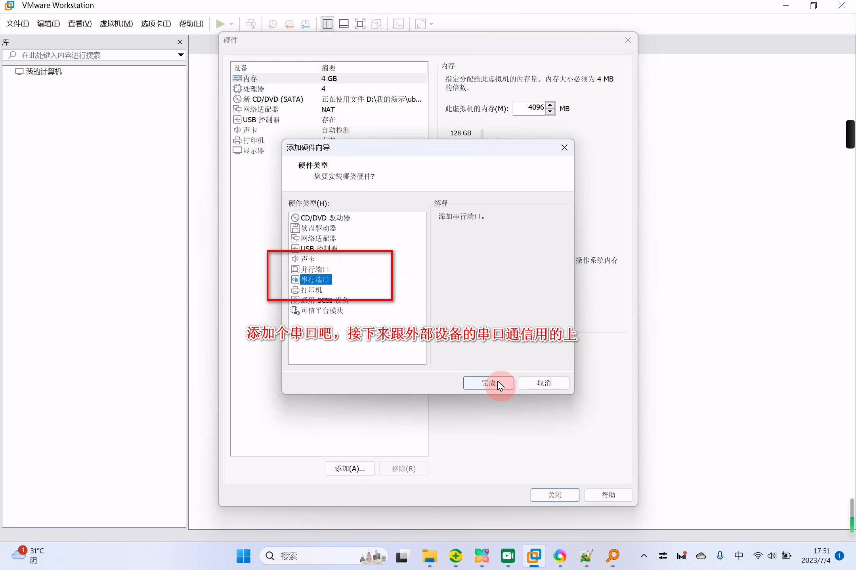Select the 显示器 device row
This screenshot has width=856, height=570.
pyautogui.click(x=248, y=150)
